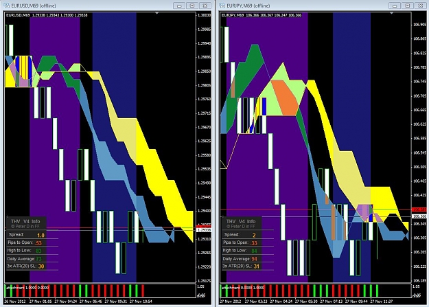Image resolution: width=429 pixels, height=307 pixels.
Task: Close the EURUSD chart window
Action: 205,5
